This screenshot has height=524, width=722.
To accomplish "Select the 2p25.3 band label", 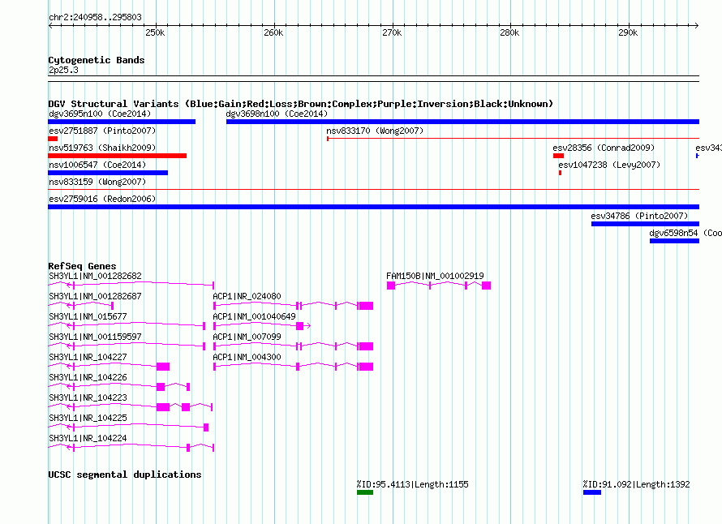I will click(63, 70).
